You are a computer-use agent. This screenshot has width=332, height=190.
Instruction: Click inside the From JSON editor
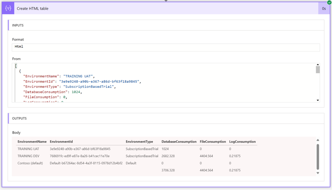point(114,82)
